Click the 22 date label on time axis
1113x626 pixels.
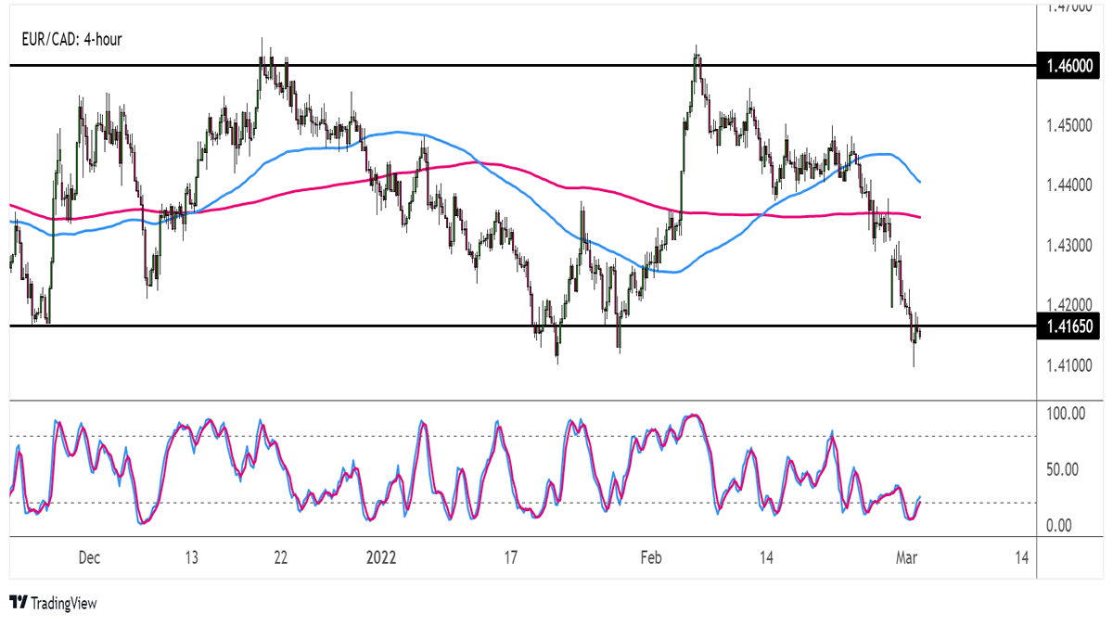280,558
